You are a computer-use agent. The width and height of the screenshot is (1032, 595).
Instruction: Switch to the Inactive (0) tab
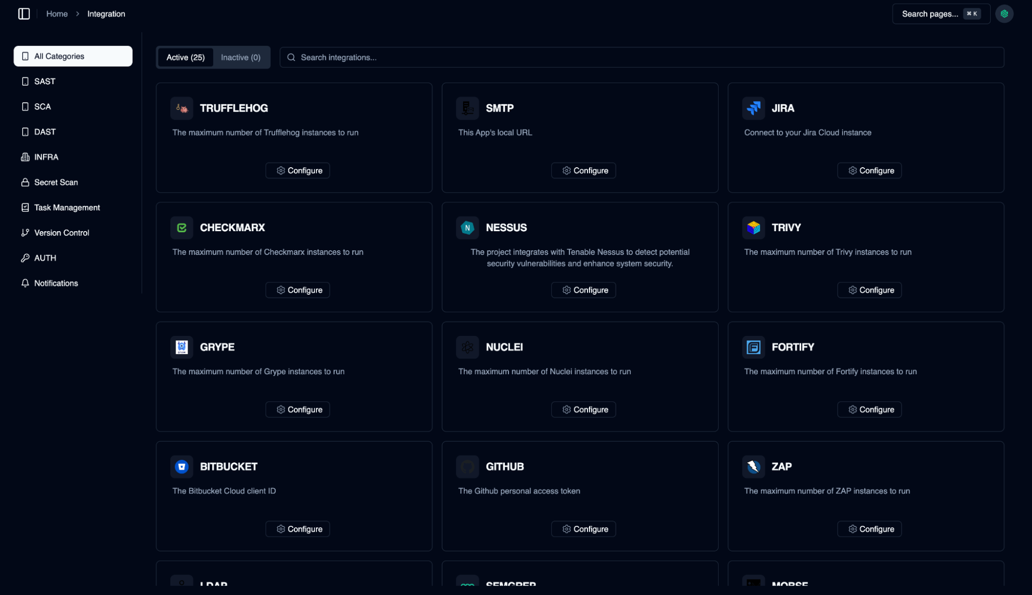click(241, 57)
